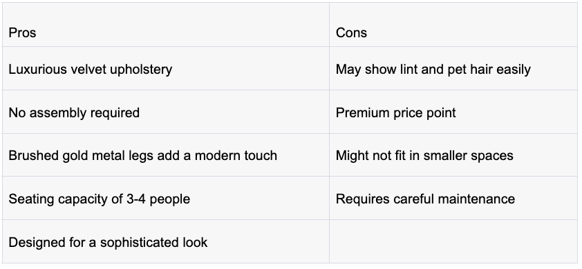This screenshot has width=582, height=269.
Task: Select the 'Might not fit in smaller spaces' cell
Action: 453,155
